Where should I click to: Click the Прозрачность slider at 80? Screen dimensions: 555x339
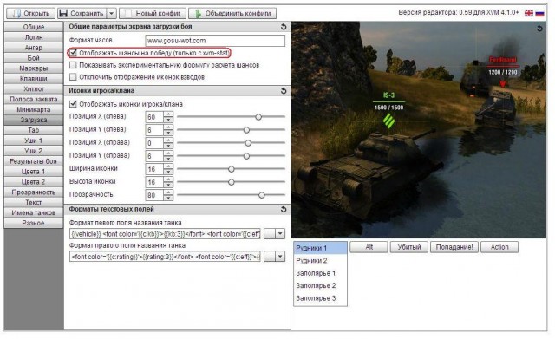[x=232, y=195]
